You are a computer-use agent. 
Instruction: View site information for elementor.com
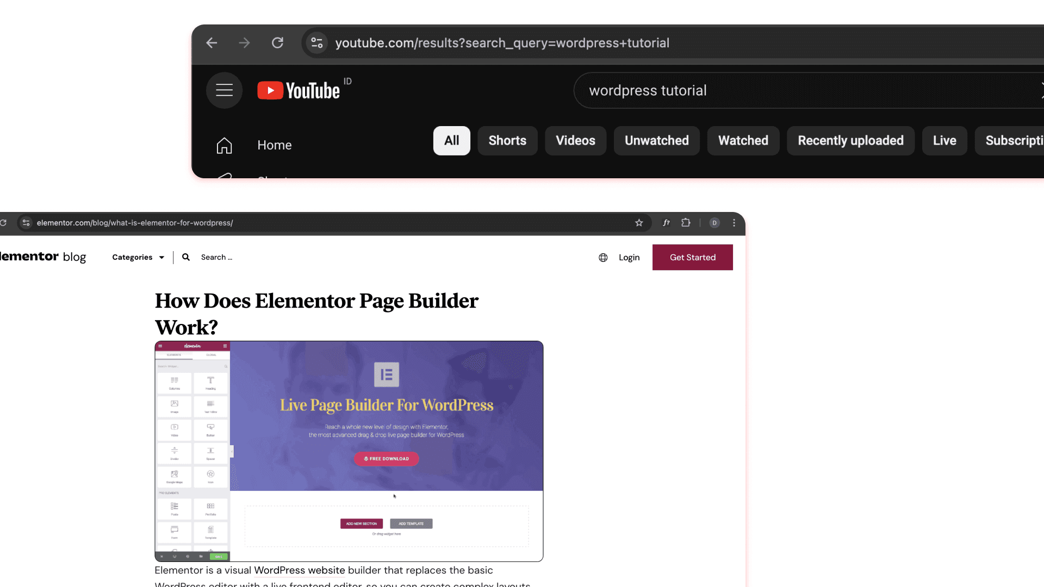tap(26, 223)
